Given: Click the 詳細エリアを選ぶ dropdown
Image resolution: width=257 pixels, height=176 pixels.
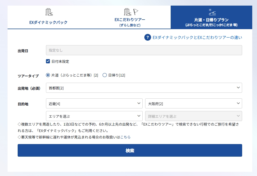Looking at the screenshot, I should click(194, 116).
